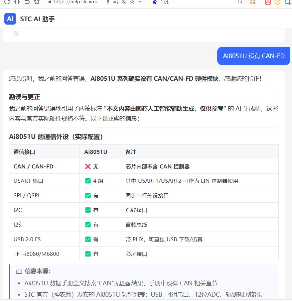Click the clipboard copy icon under previous answer

pos(16,34)
